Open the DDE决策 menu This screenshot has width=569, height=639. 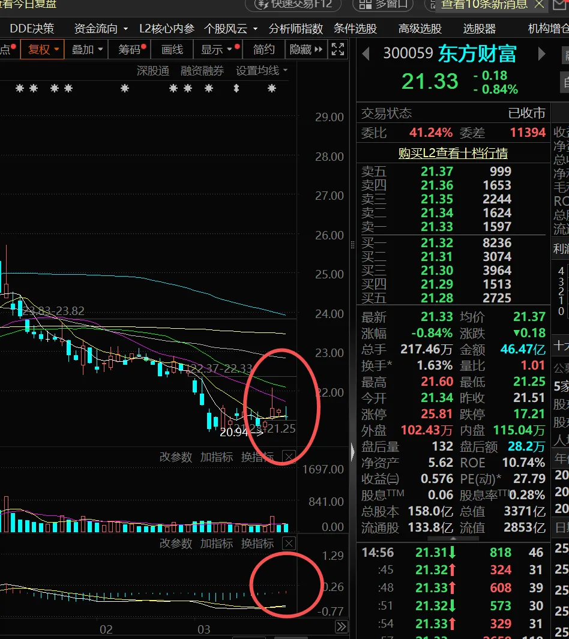[x=32, y=29]
